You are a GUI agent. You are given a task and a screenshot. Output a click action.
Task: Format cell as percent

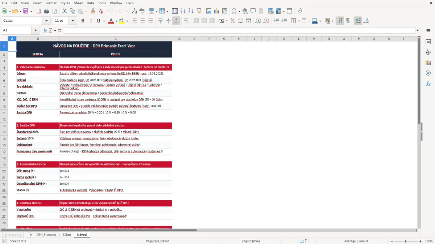coord(232,21)
